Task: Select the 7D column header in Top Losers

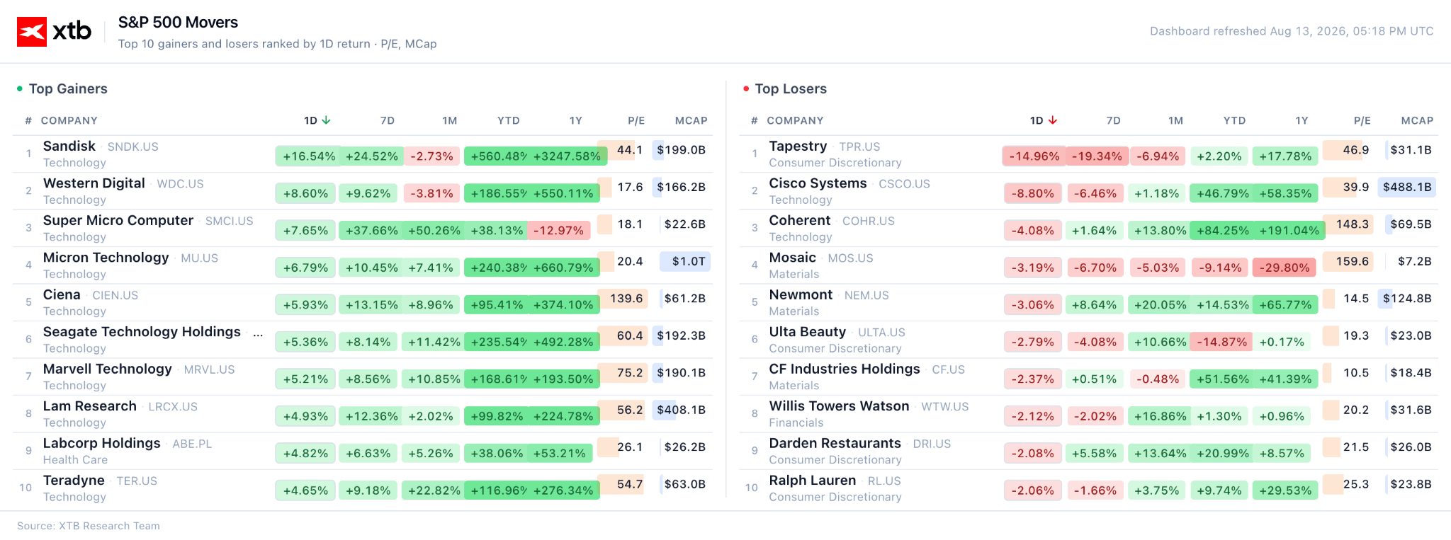Action: 1114,120
